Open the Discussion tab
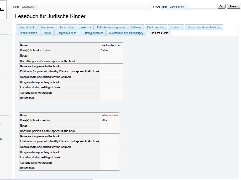The width and height of the screenshot is (241, 180). (28, 7)
